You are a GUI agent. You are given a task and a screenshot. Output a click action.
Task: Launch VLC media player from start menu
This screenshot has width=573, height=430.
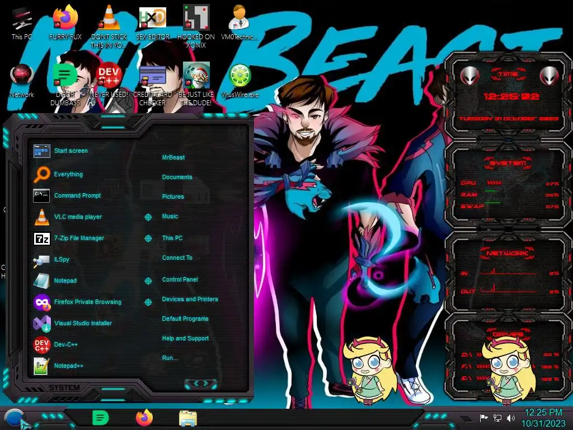coord(68,217)
